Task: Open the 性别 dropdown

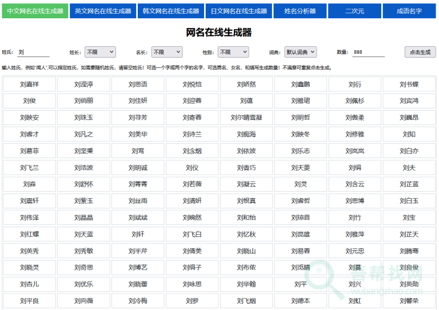Action: tap(233, 52)
